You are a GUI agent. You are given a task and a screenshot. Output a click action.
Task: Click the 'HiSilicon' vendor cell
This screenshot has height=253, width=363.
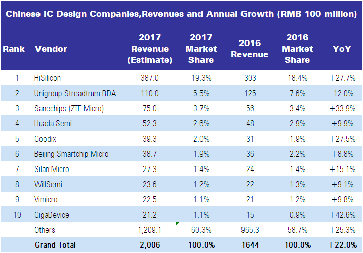point(48,78)
